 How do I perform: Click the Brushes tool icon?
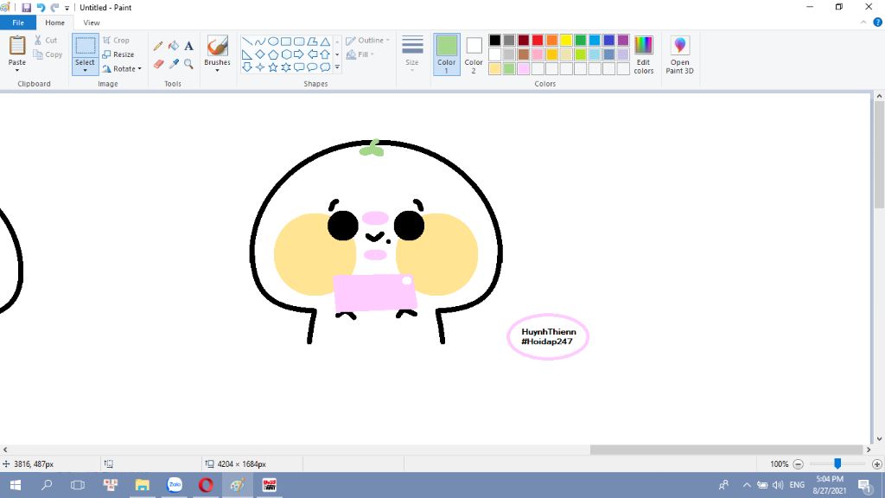pos(217,46)
